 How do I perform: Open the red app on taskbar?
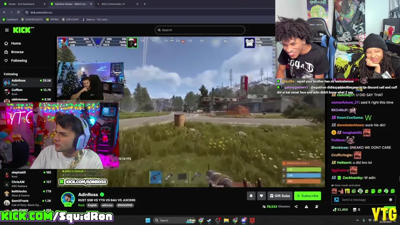252,220
